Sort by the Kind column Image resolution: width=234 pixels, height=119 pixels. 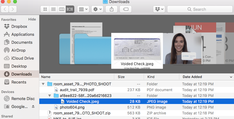(x=162, y=77)
